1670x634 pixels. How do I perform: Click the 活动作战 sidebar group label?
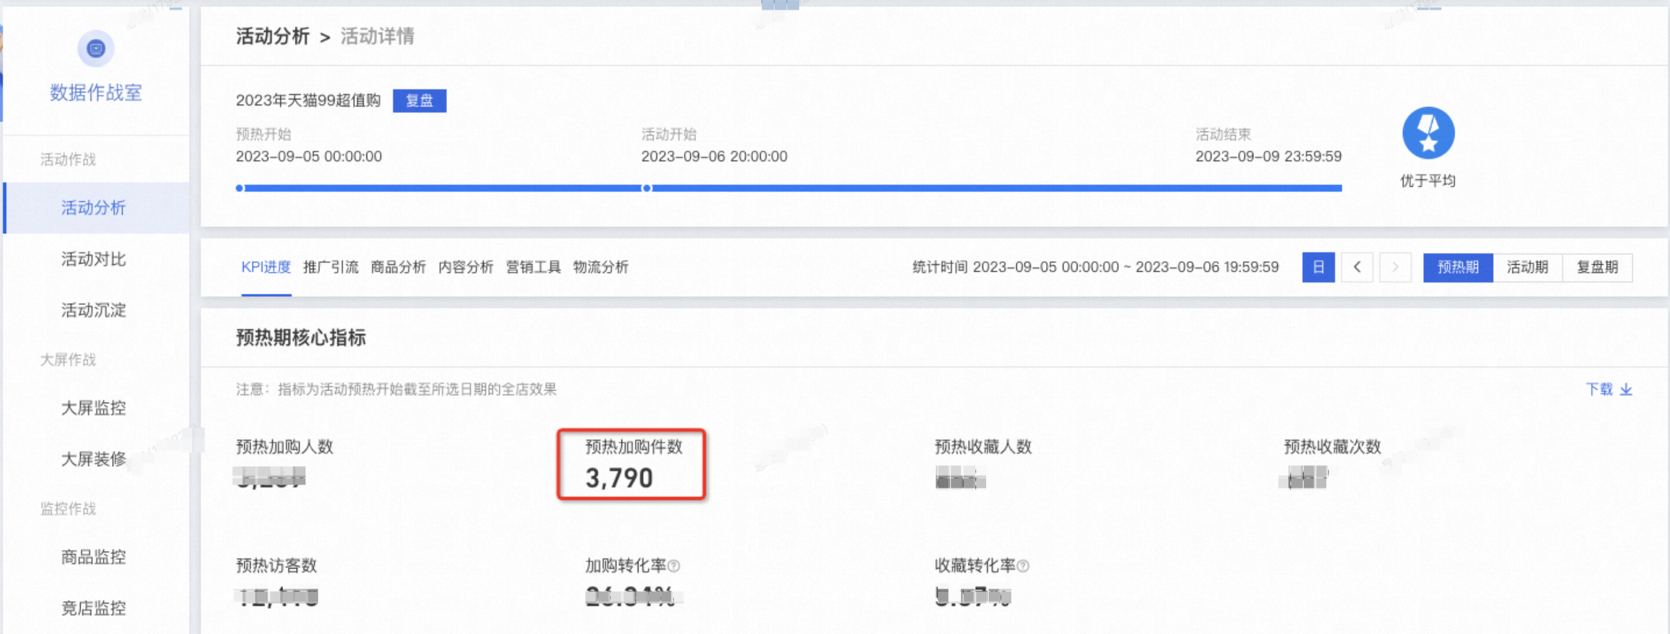tap(68, 159)
